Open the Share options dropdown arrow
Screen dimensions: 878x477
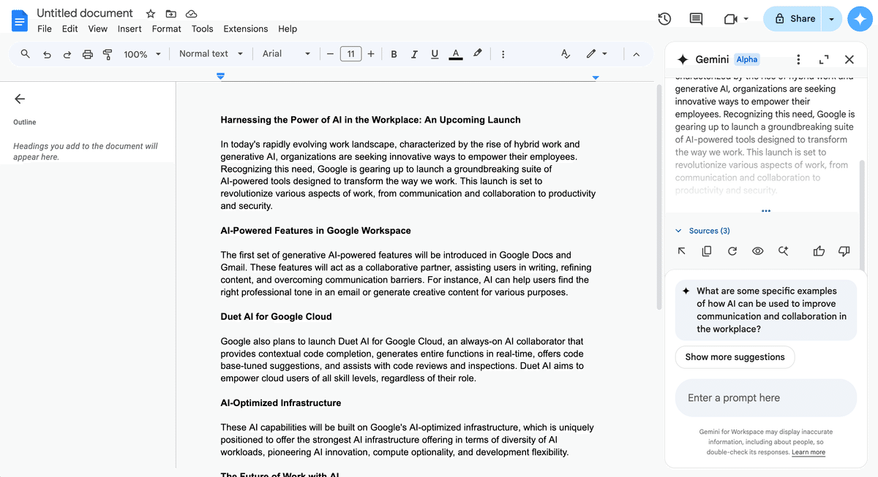click(831, 19)
